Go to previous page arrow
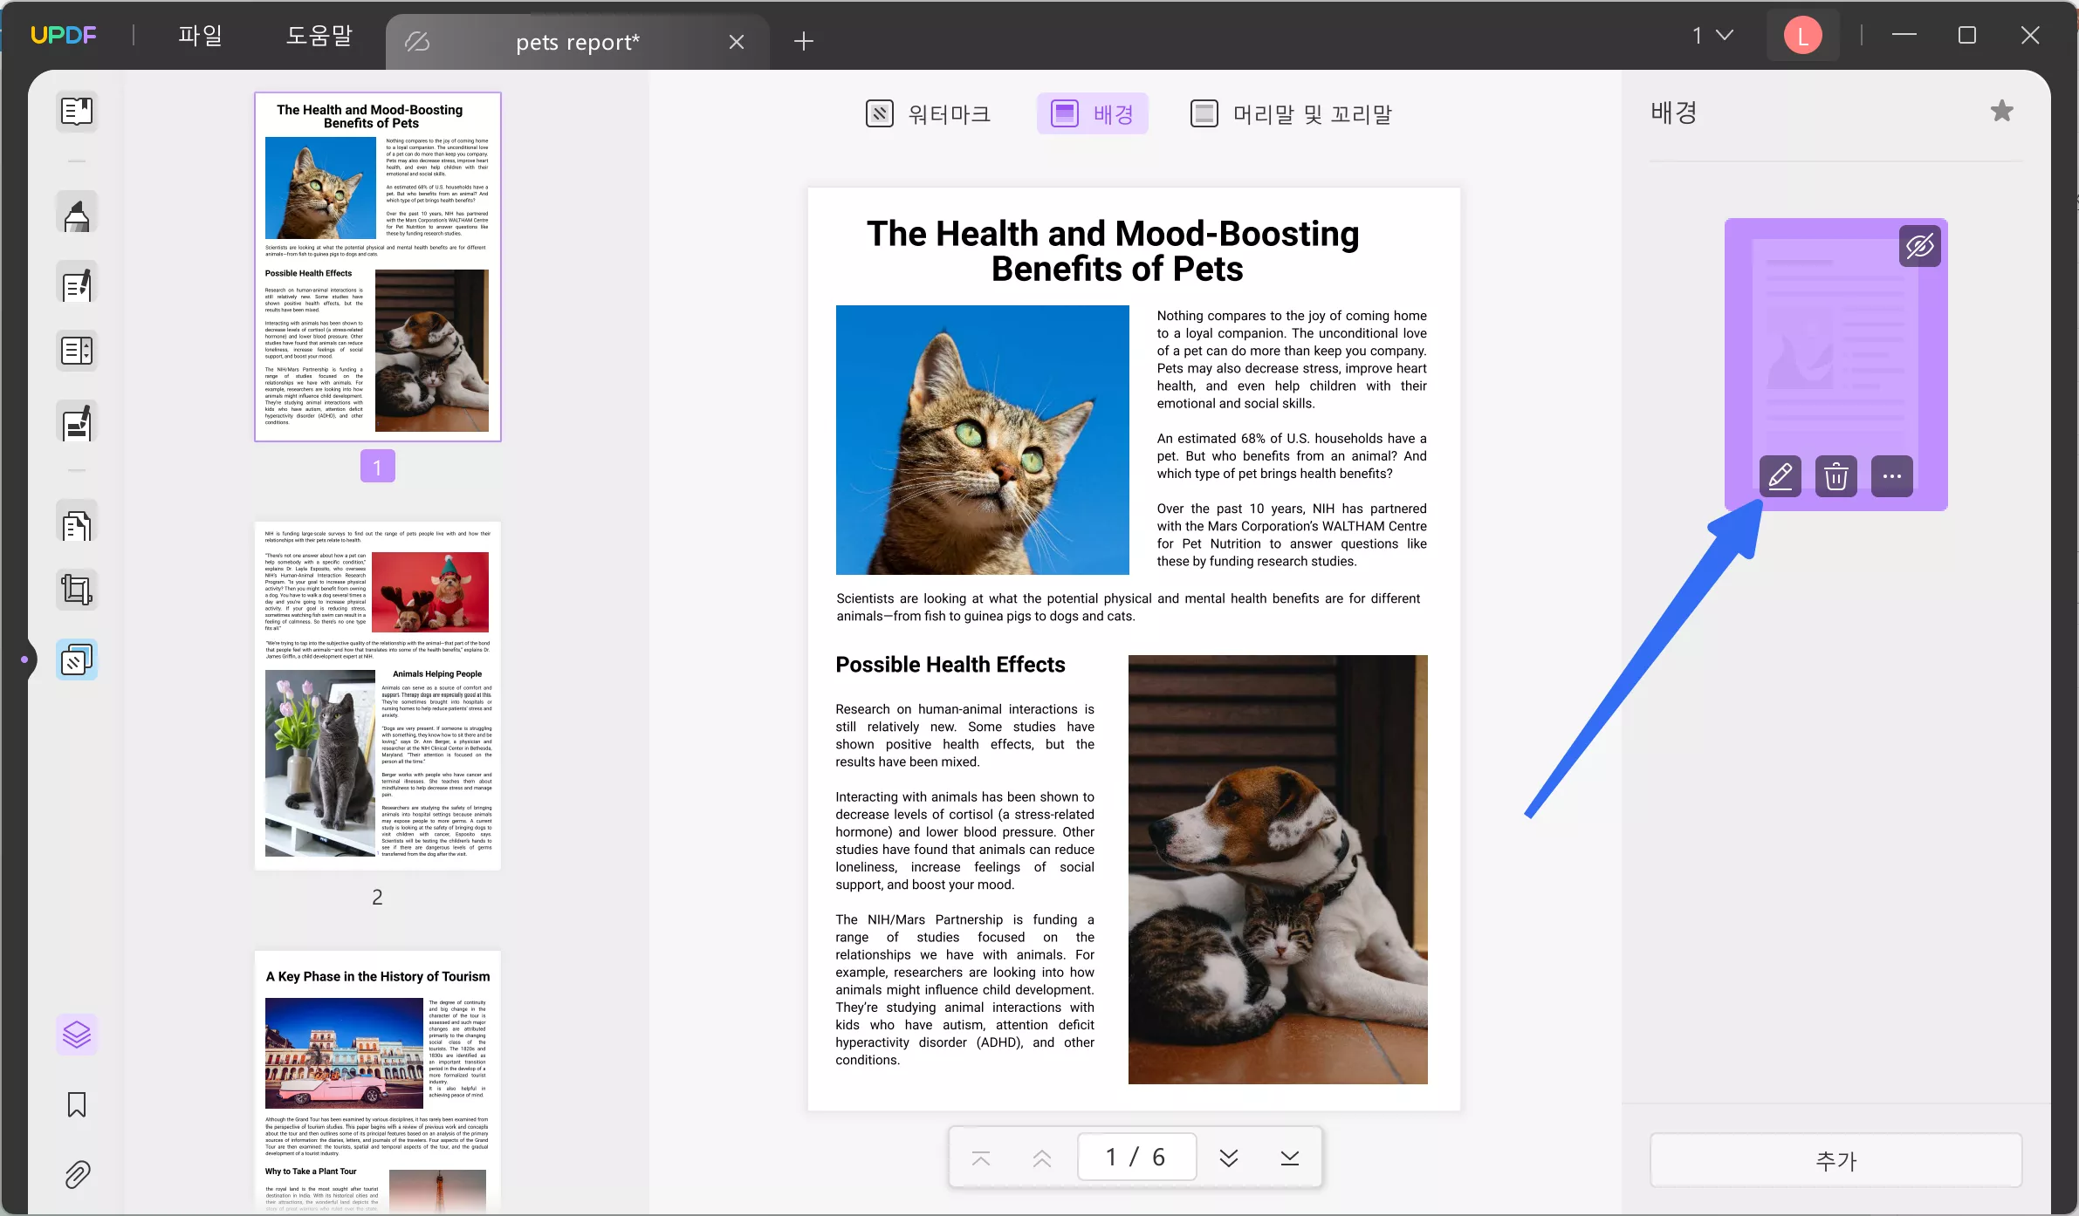2079x1216 pixels. (x=1042, y=1158)
